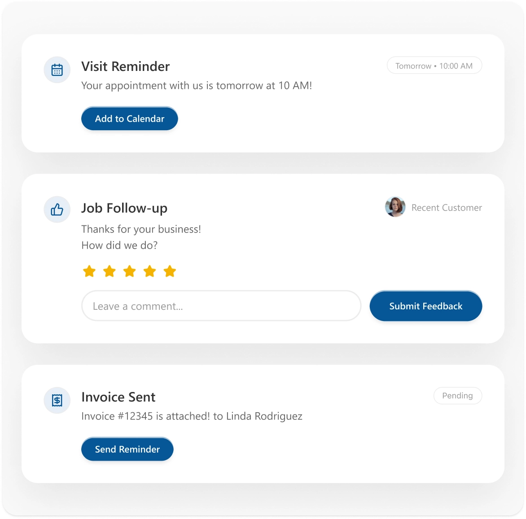Submit Feedback for the job follow-up

tap(425, 306)
